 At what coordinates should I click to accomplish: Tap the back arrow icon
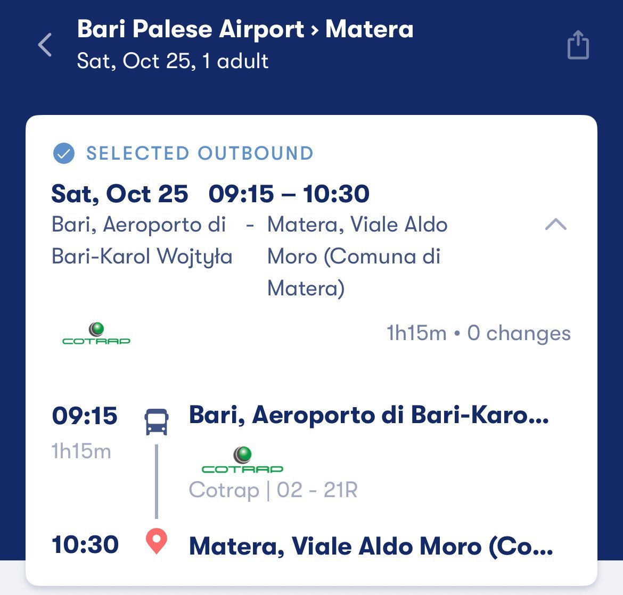pyautogui.click(x=45, y=45)
